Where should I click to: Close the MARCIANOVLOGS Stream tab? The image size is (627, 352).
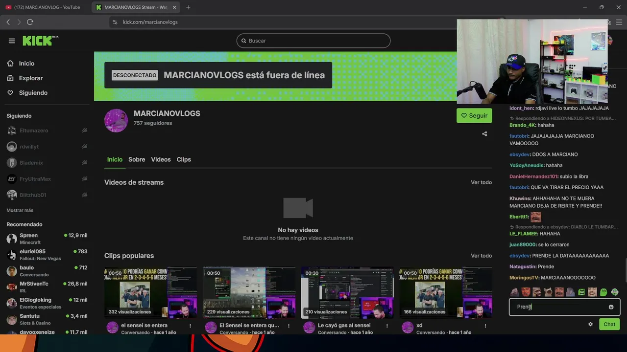click(x=174, y=7)
